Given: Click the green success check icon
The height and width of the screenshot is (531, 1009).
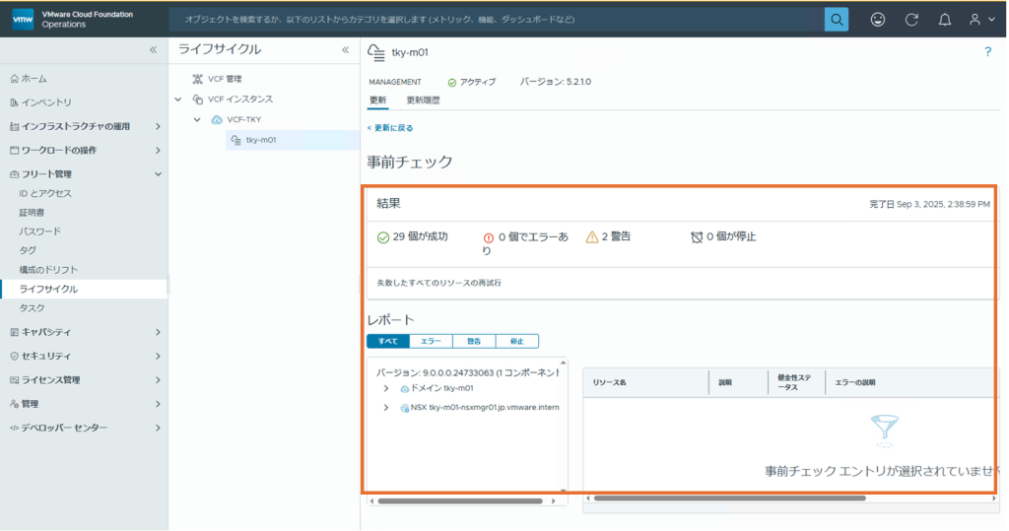Looking at the screenshot, I should pyautogui.click(x=383, y=237).
